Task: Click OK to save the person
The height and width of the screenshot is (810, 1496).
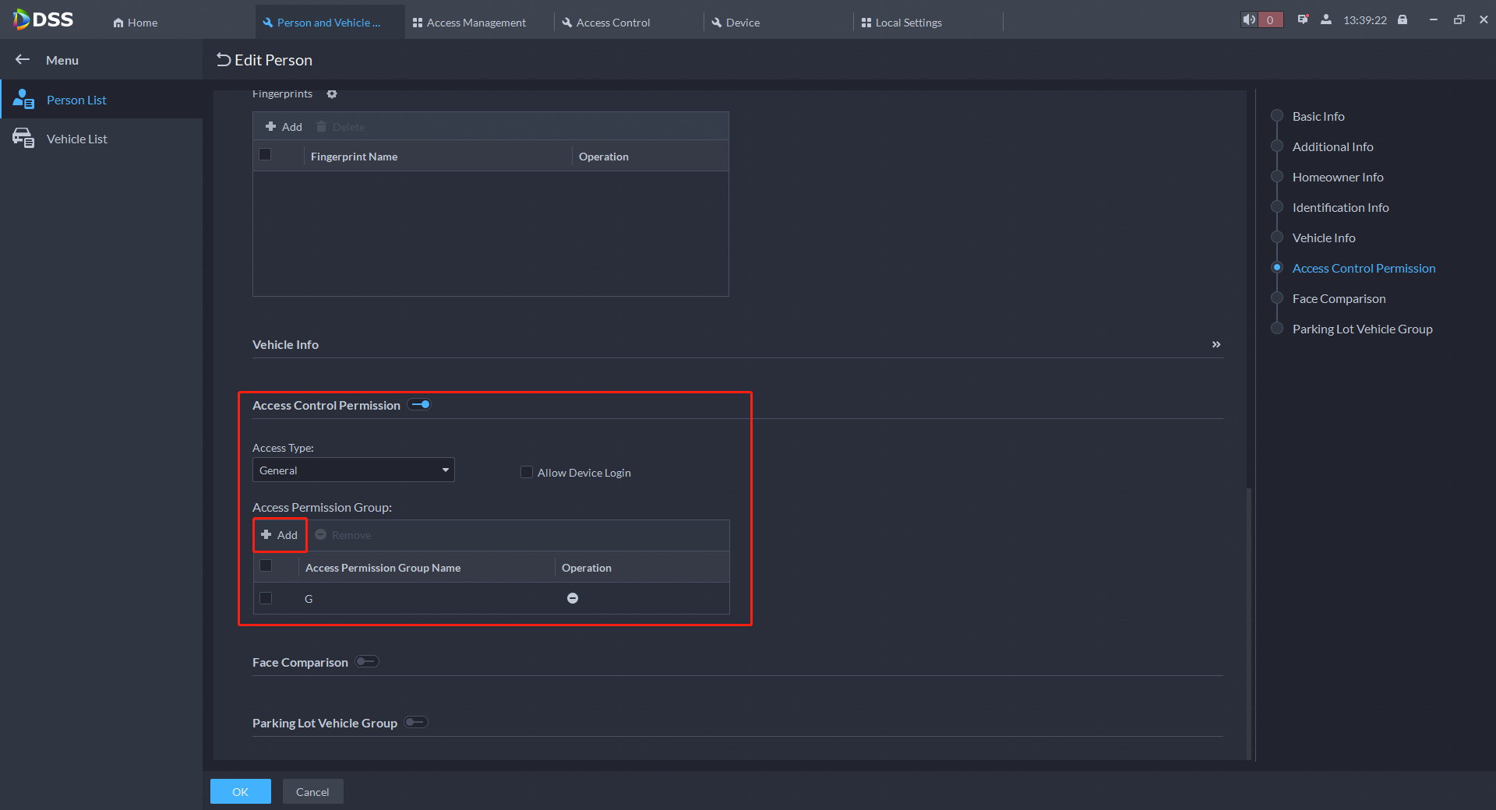Action: 241,791
